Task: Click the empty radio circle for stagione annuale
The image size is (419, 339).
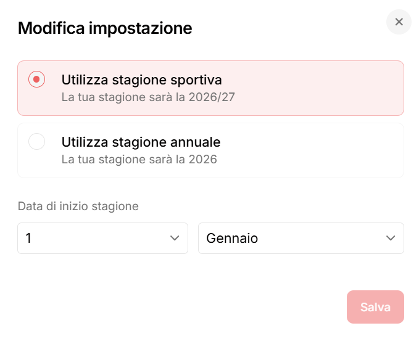Action: 37,142
